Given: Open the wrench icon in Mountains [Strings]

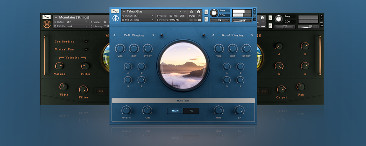Looking at the screenshot, I should tap(47, 17).
